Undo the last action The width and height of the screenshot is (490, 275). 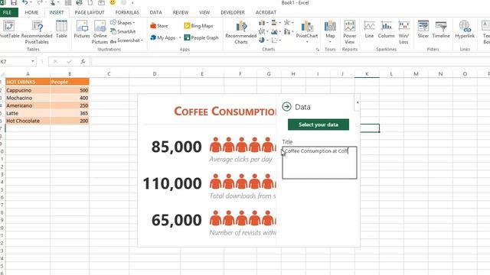24,3
